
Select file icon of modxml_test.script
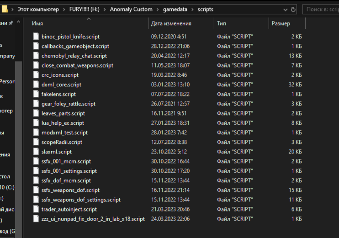(x=36, y=132)
